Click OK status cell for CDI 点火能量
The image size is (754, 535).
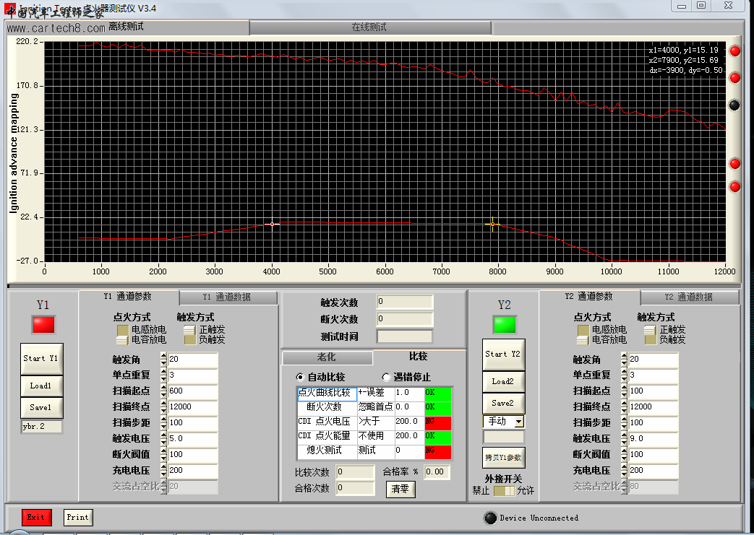tap(437, 437)
